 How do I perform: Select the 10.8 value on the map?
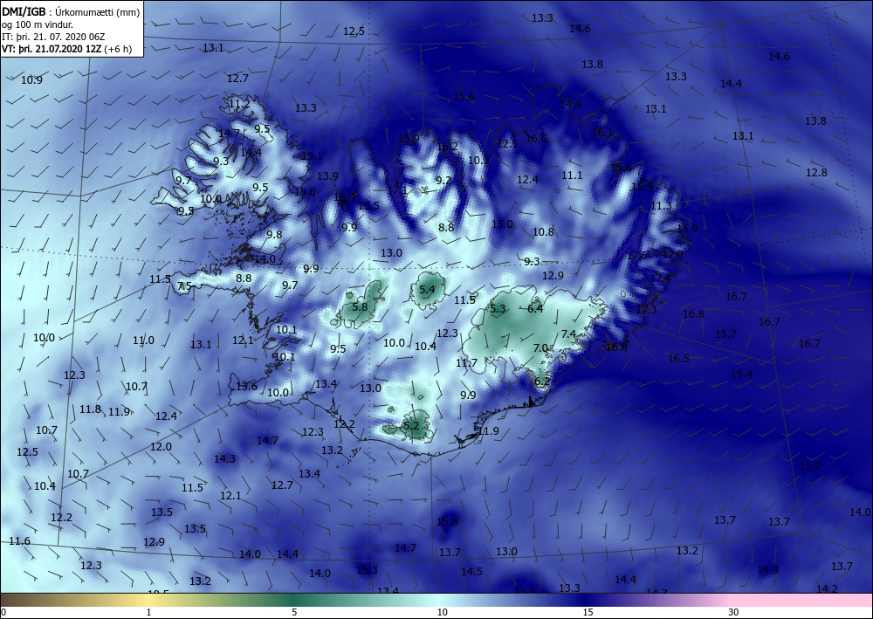(543, 232)
